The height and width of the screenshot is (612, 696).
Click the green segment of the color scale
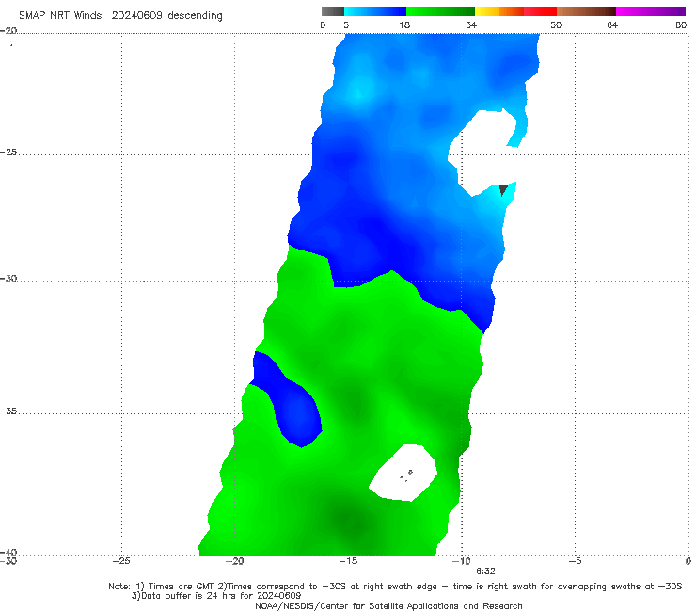440,11
